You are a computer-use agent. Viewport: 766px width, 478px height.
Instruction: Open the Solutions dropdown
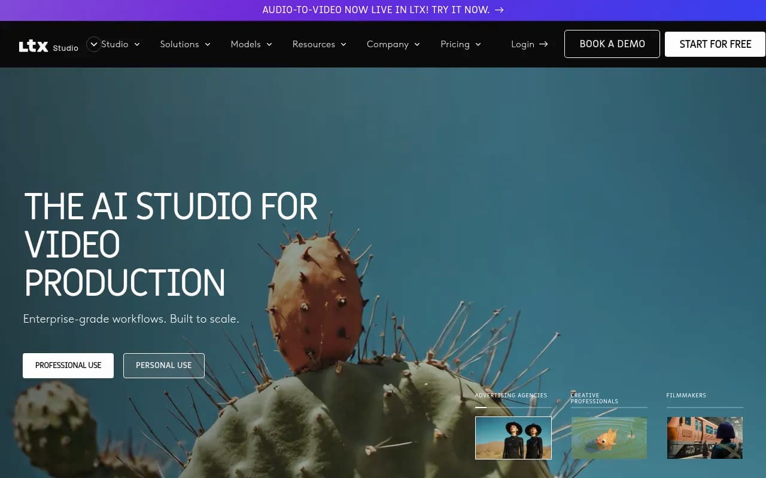180,44
